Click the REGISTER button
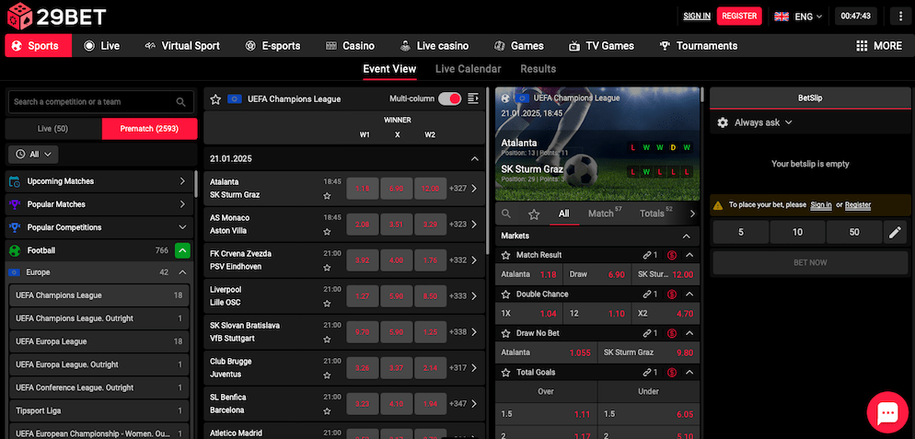The width and height of the screenshot is (915, 439). coord(739,17)
